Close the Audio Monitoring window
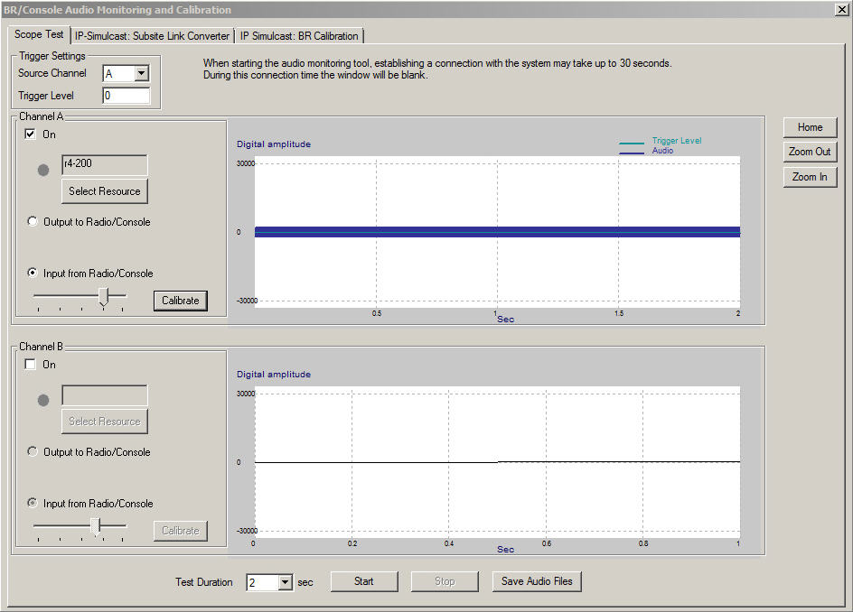This screenshot has width=853, height=612. 841,9
